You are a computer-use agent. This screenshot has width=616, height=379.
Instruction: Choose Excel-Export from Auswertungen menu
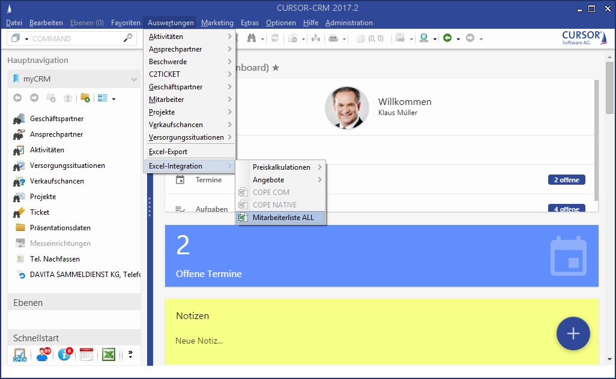(168, 152)
